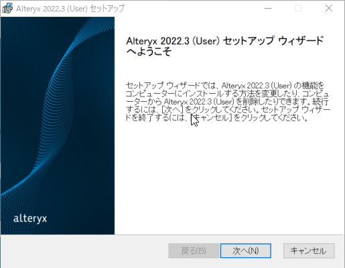Click the [キャンセル] text inside the description
The width and height of the screenshot is (345, 268).
pyautogui.click(x=211, y=118)
